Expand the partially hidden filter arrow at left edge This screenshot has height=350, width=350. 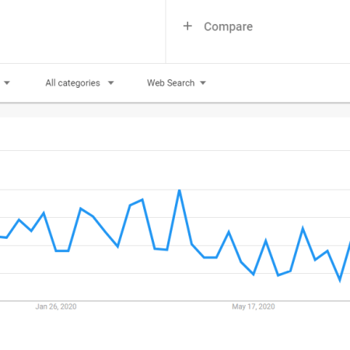click(7, 83)
